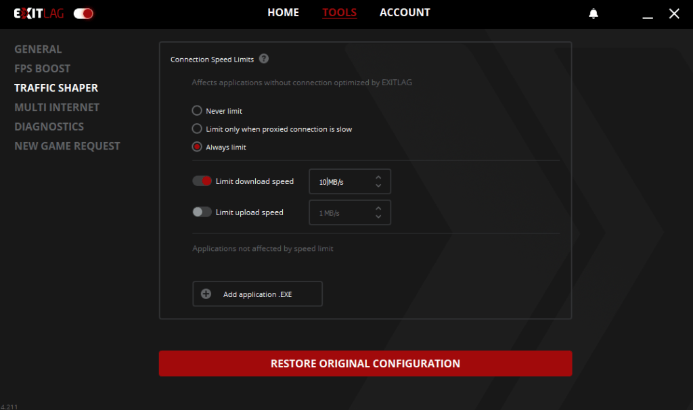This screenshot has height=410, width=693.
Task: Open FPS BOOST in the sidebar
Action: 43,68
